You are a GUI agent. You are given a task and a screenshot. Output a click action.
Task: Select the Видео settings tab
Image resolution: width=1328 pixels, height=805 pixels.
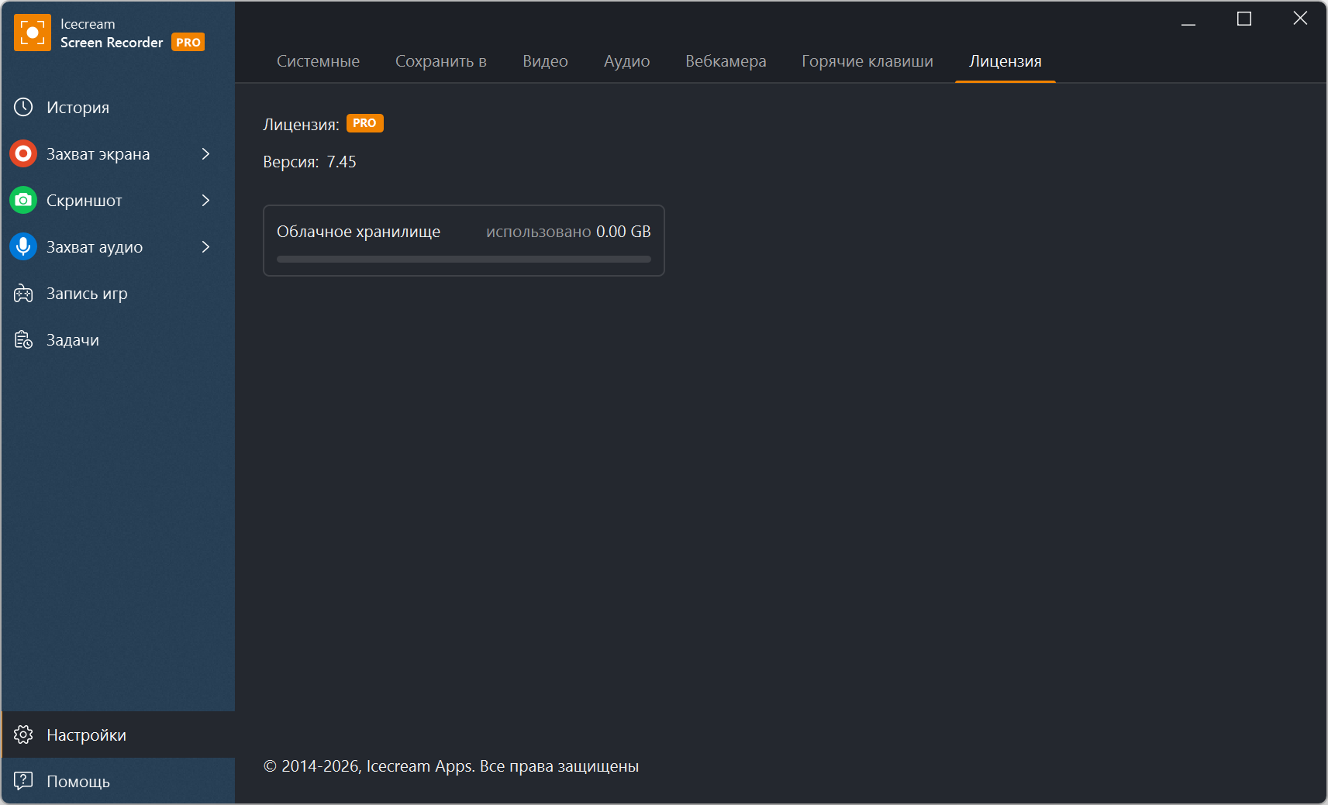click(x=545, y=61)
